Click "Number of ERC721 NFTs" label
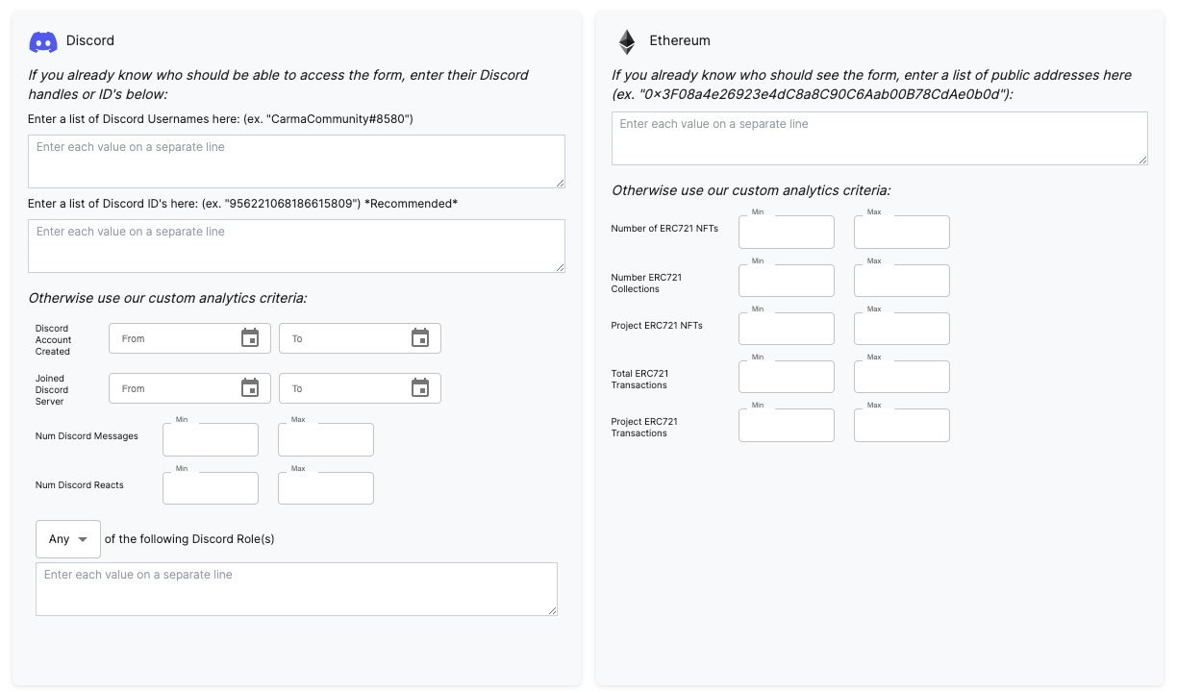Image resolution: width=1177 pixels, height=692 pixels. click(664, 229)
